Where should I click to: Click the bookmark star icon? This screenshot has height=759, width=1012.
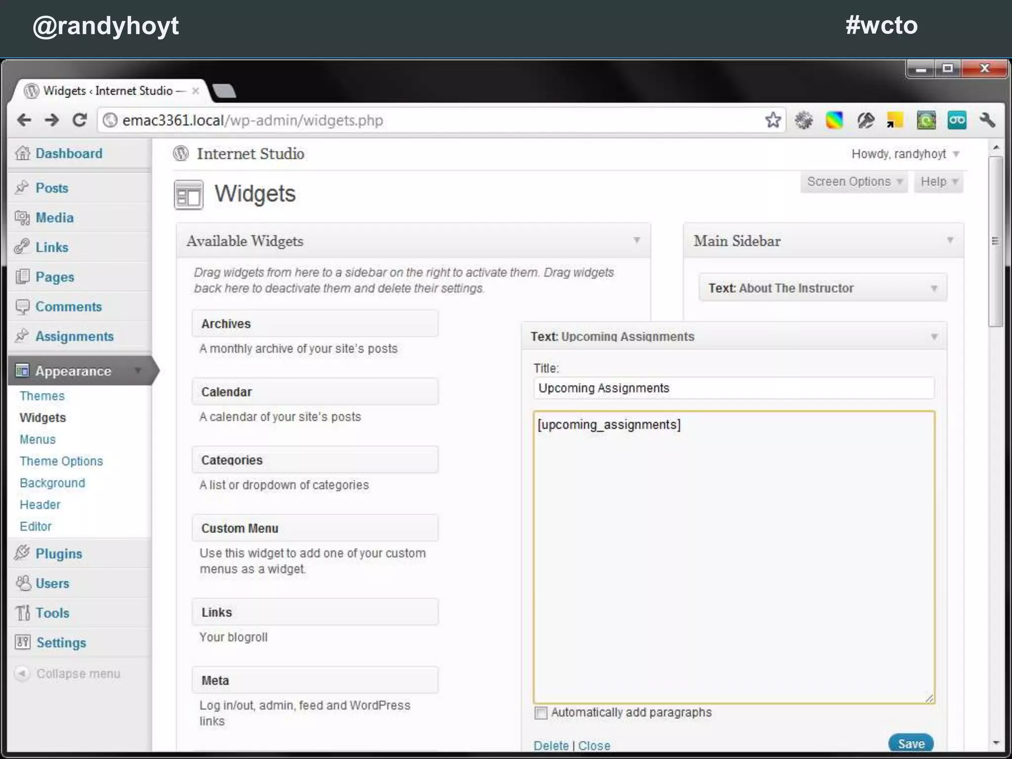773,120
